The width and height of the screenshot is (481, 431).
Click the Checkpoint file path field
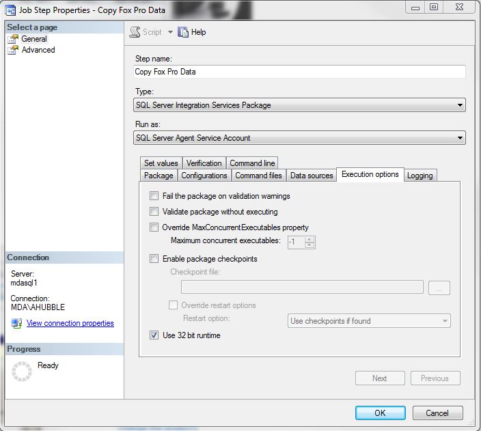pyautogui.click(x=302, y=287)
